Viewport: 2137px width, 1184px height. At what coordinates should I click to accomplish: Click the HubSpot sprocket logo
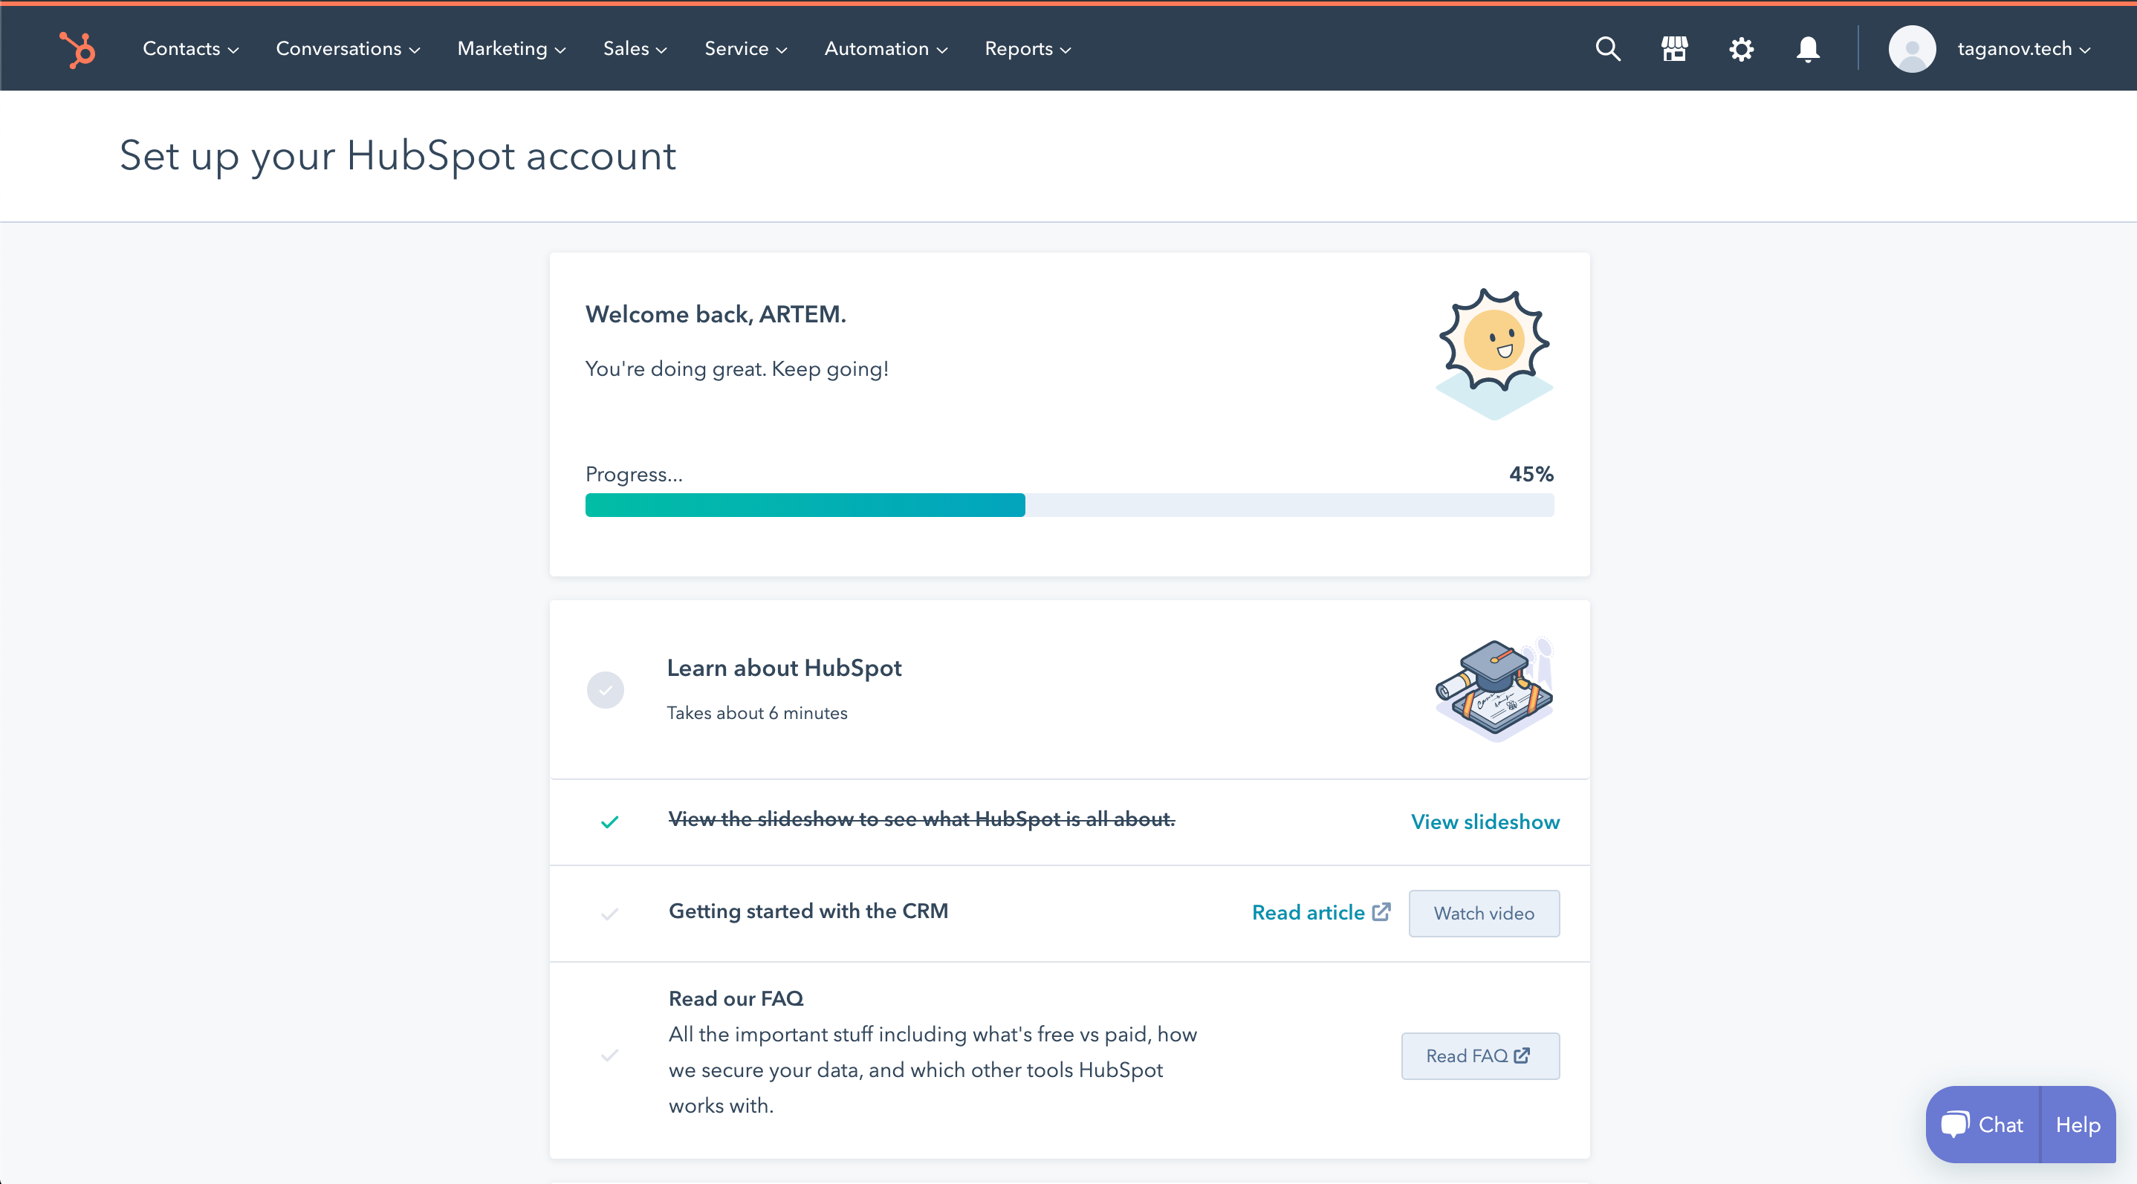click(x=78, y=49)
